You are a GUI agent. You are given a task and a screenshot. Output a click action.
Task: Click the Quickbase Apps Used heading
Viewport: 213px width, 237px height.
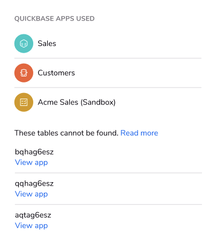click(x=54, y=19)
